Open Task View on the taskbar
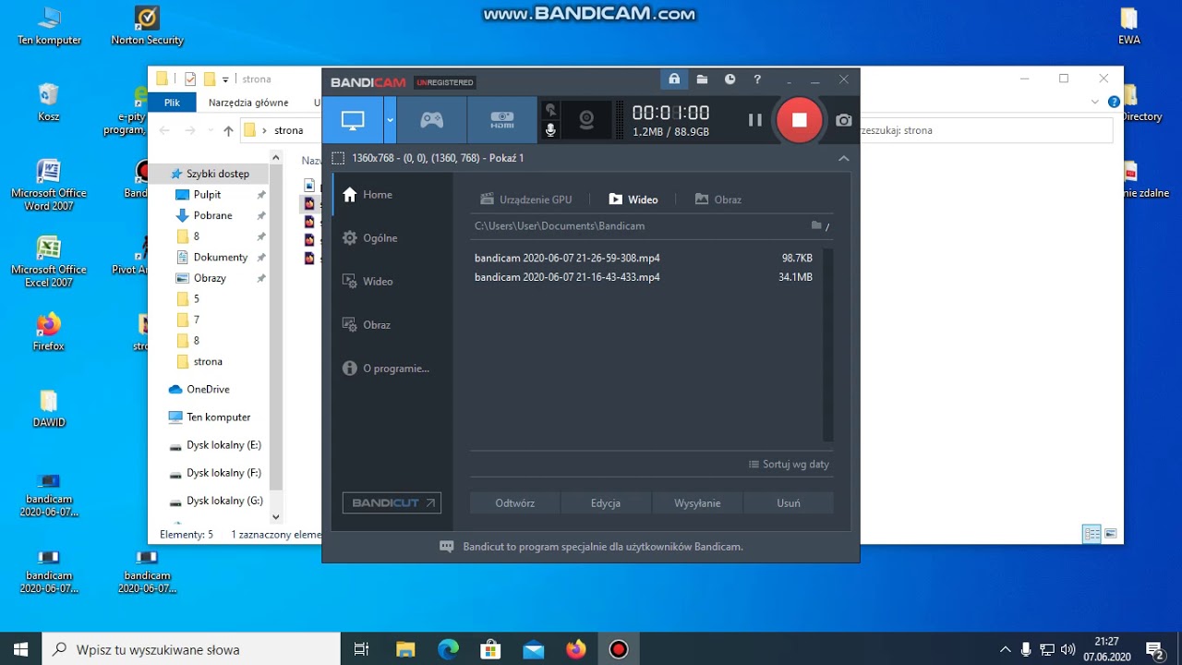The width and height of the screenshot is (1182, 665). click(362, 649)
